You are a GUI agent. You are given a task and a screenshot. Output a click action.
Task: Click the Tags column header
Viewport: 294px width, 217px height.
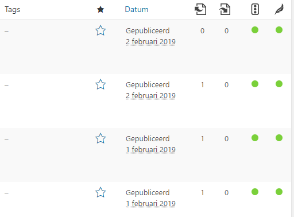[13, 10]
